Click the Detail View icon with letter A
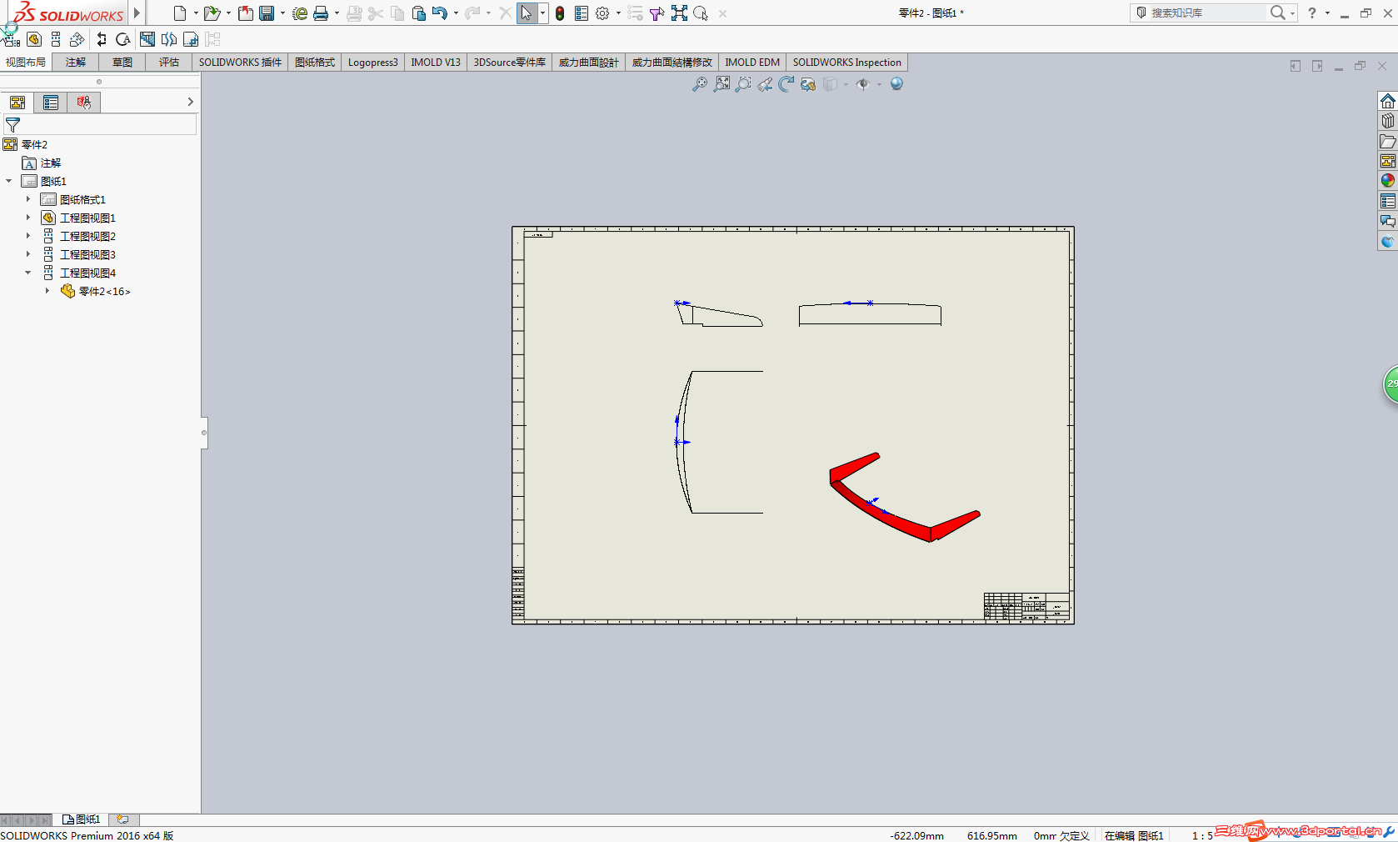1398x842 pixels. pos(123,39)
